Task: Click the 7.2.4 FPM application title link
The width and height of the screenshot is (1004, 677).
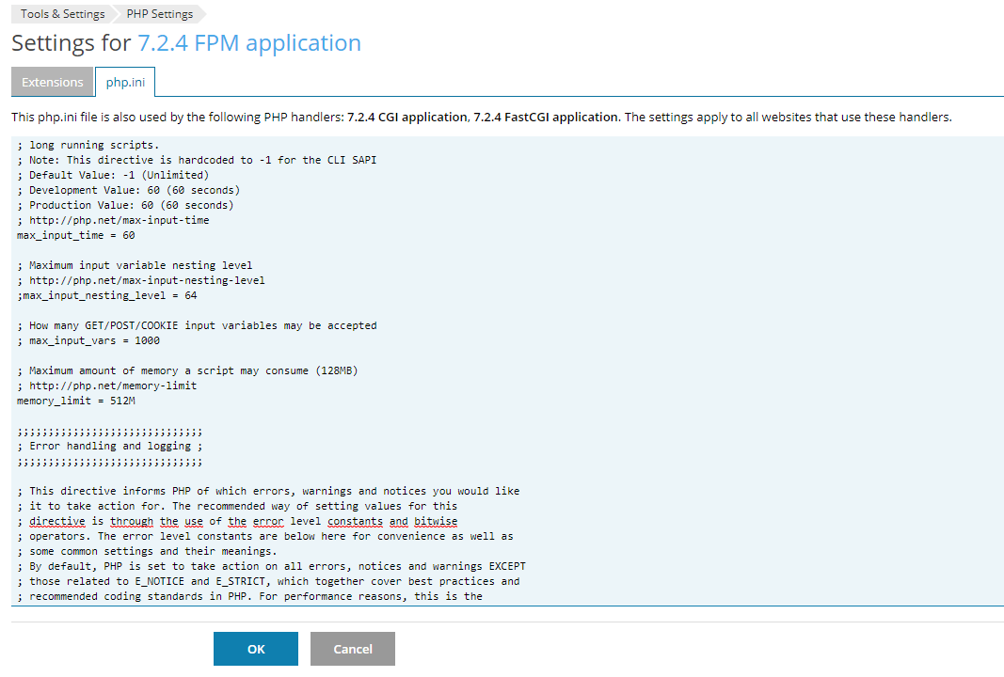Action: [249, 43]
